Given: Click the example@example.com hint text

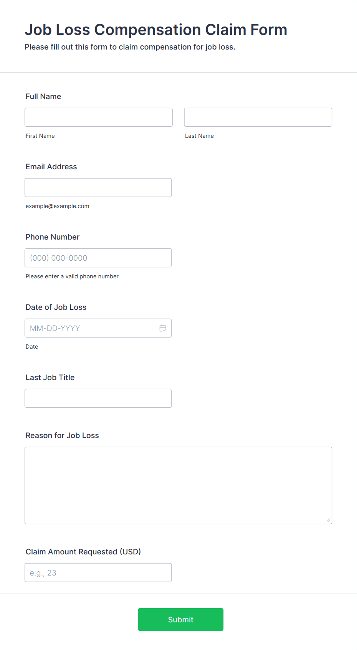Looking at the screenshot, I should [x=58, y=206].
